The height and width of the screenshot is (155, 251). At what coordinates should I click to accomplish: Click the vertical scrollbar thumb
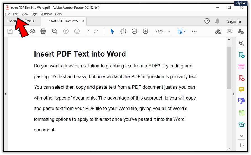tap(229, 68)
